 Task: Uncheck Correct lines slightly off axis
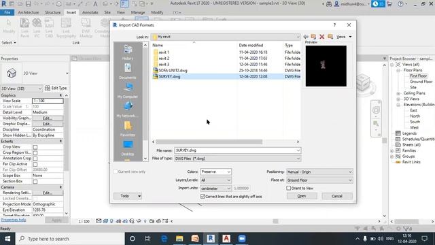203,197
